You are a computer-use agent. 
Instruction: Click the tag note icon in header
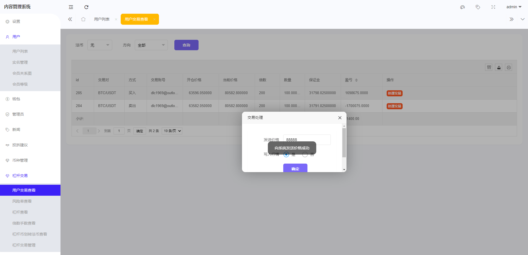point(478,7)
